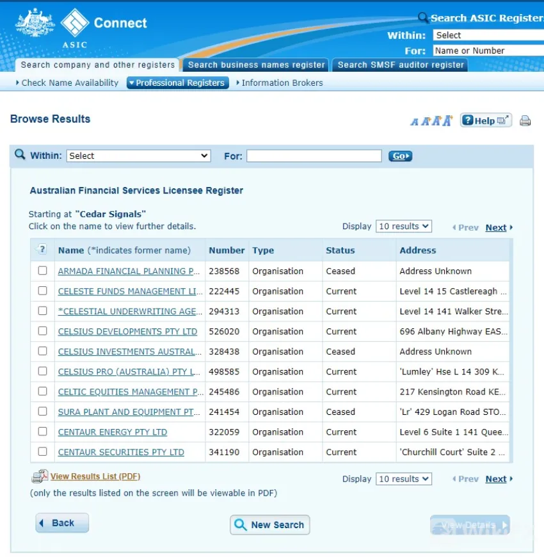Tick the checkbox for CELSIUS DEVELOPMENTS PTY LTD
The image size is (544, 557).
pyautogui.click(x=43, y=331)
